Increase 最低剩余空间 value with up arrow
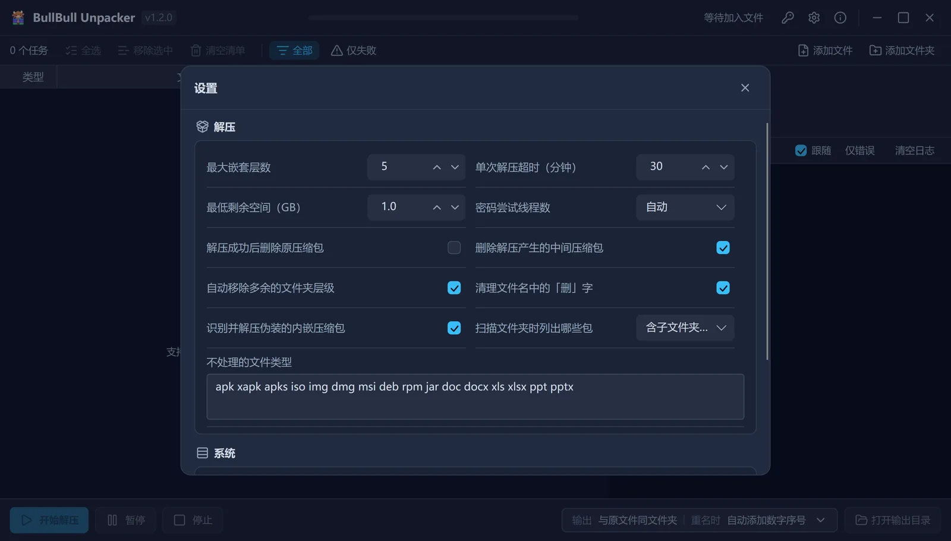951x541 pixels. coord(437,207)
